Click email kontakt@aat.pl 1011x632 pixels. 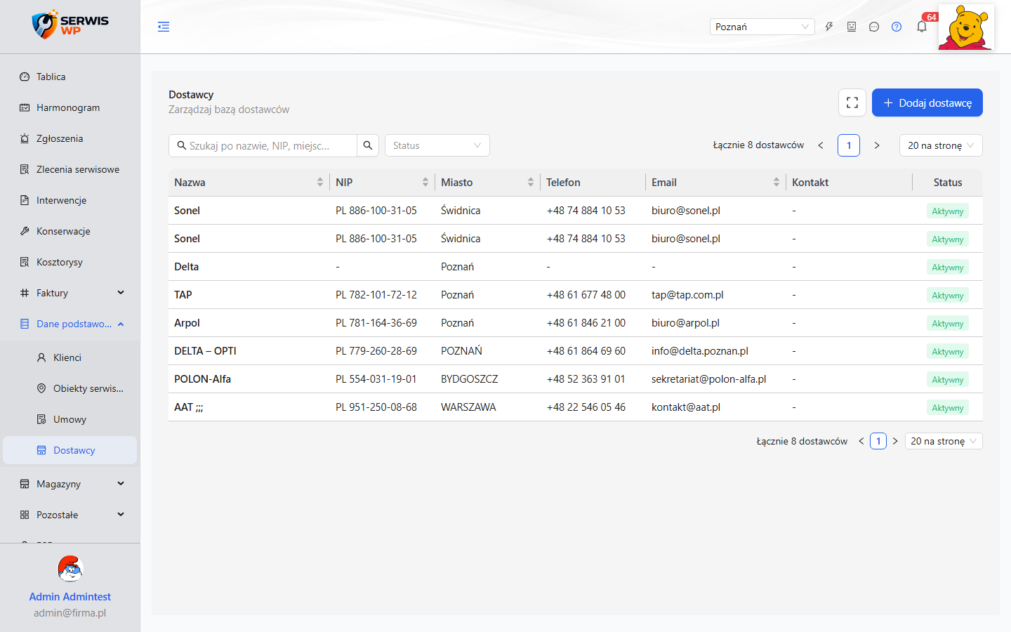686,407
